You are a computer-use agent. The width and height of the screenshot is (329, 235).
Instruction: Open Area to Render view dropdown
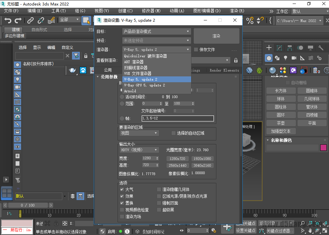pyautogui.click(x=139, y=133)
